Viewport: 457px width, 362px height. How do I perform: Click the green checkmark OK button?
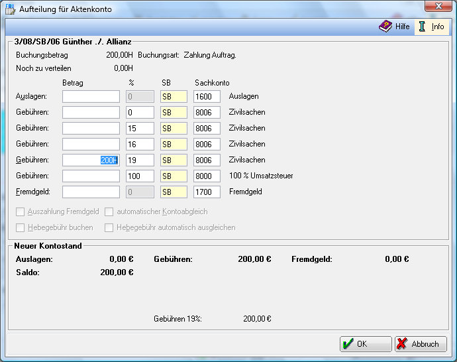pos(365,344)
